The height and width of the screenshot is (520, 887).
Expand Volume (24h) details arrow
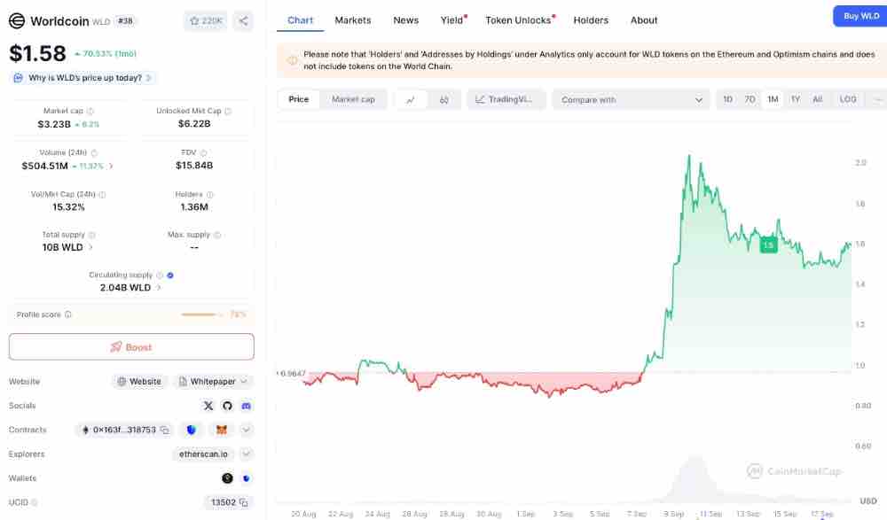tap(111, 167)
